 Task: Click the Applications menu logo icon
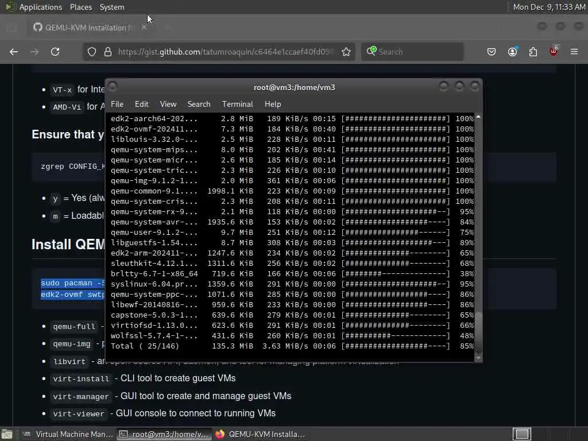(10, 7)
